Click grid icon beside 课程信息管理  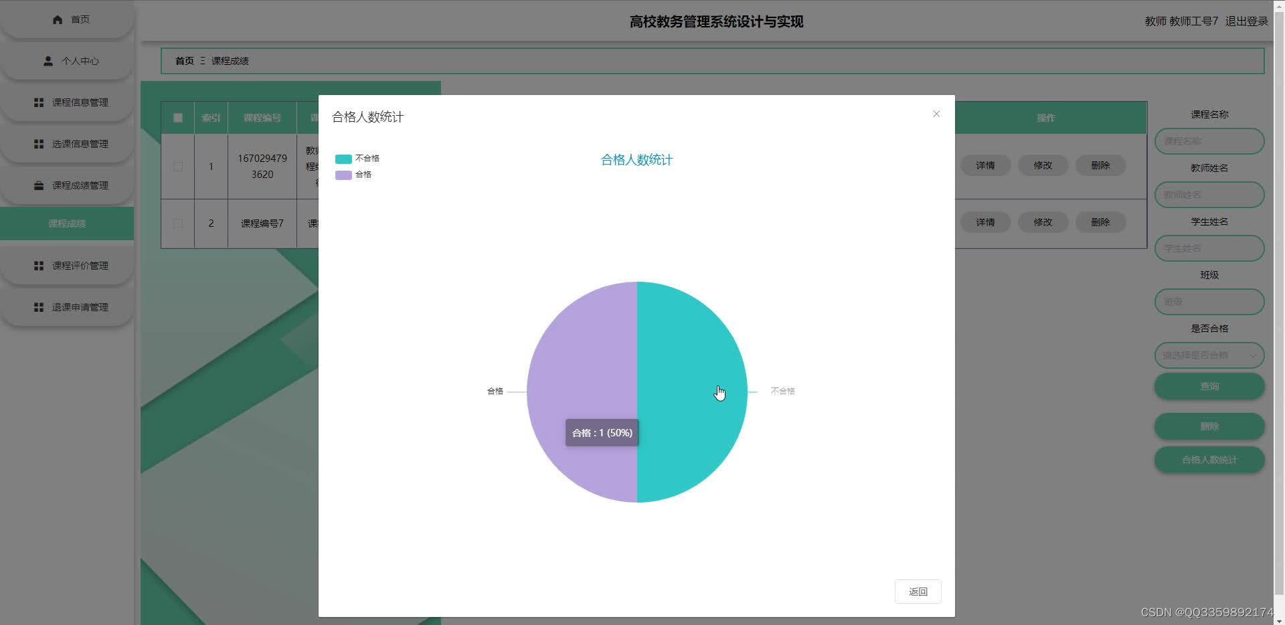point(39,102)
